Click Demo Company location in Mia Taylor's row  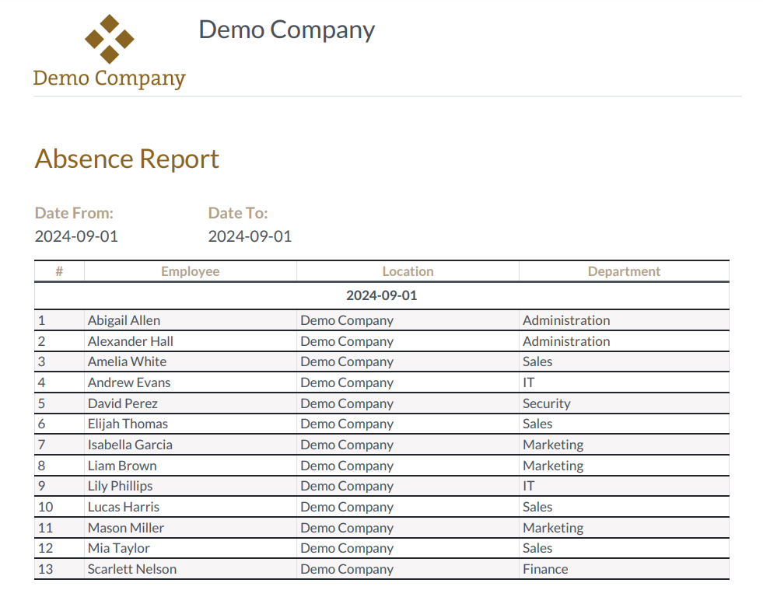347,548
